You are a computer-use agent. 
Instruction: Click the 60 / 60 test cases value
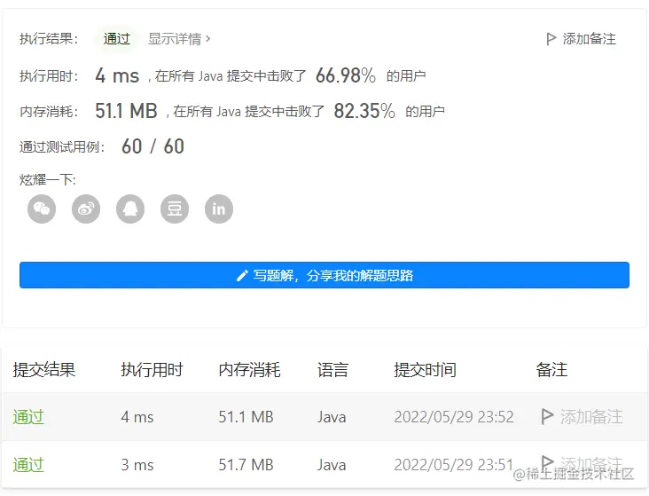[152, 146]
